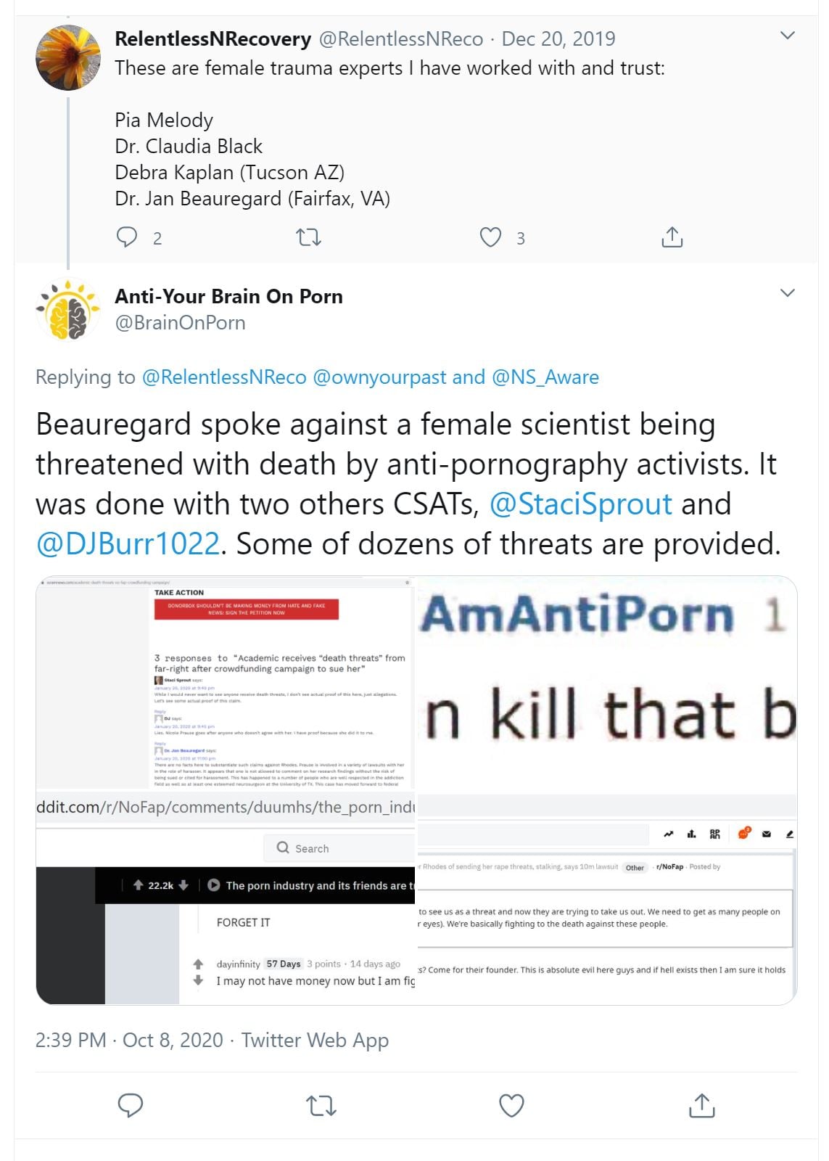Open the @NS_Aware replying-to handle
829x1161 pixels.
pyautogui.click(x=545, y=377)
